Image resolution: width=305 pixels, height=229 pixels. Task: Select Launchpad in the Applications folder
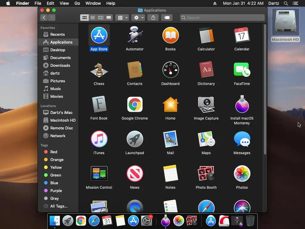pyautogui.click(x=135, y=139)
